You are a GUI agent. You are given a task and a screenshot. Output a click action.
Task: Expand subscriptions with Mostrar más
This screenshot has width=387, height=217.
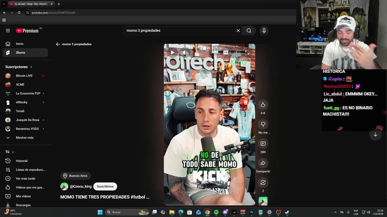[25, 137]
